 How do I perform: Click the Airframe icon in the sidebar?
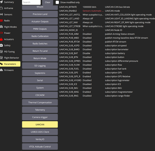pos(1,8)
